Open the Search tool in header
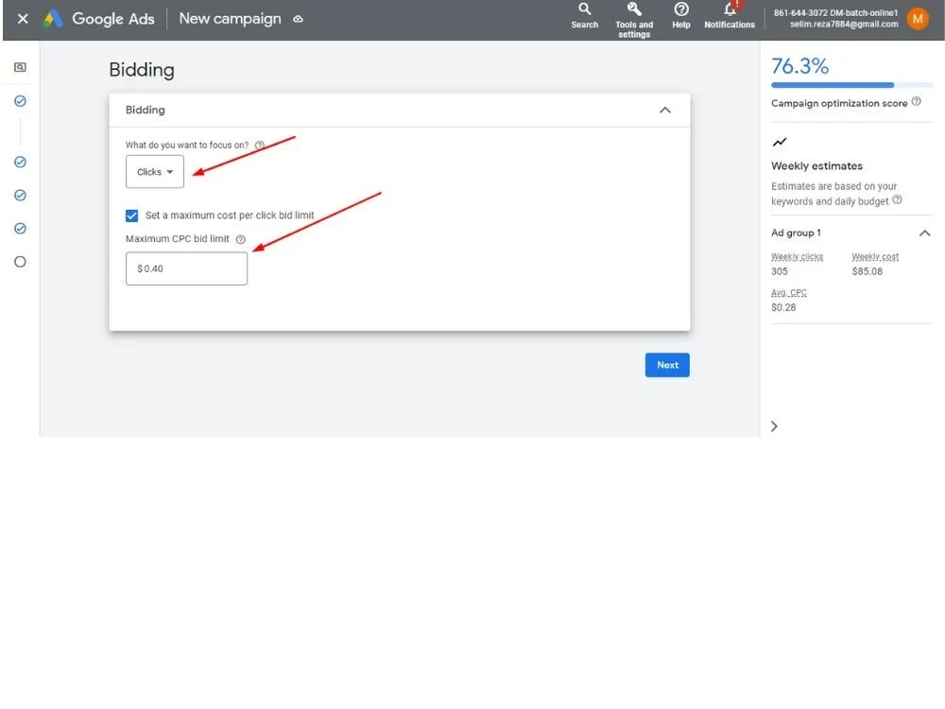945x709 pixels. pyautogui.click(x=585, y=16)
